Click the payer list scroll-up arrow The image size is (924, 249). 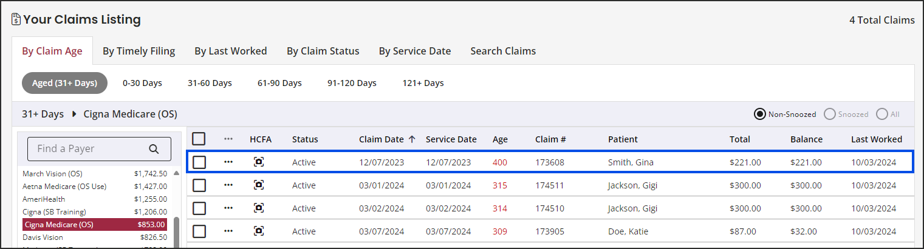click(176, 173)
